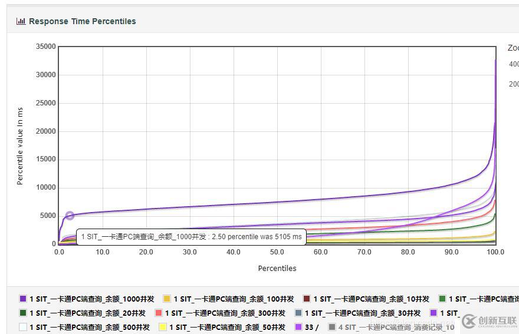519x334 pixels.
Task: Click the yellow color swatch for 余额_50并发
Action: 163,327
